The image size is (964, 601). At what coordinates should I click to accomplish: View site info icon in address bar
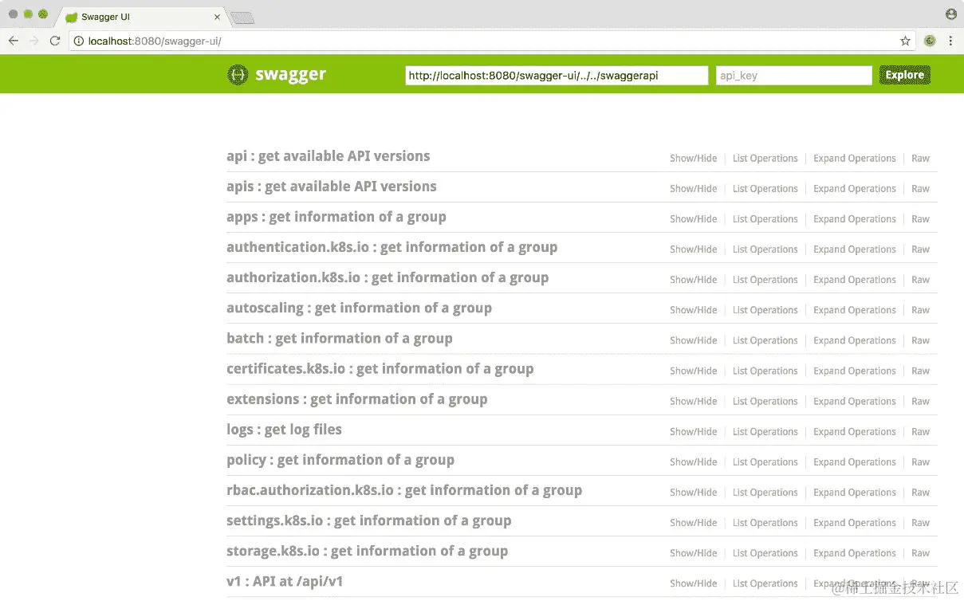coord(78,41)
